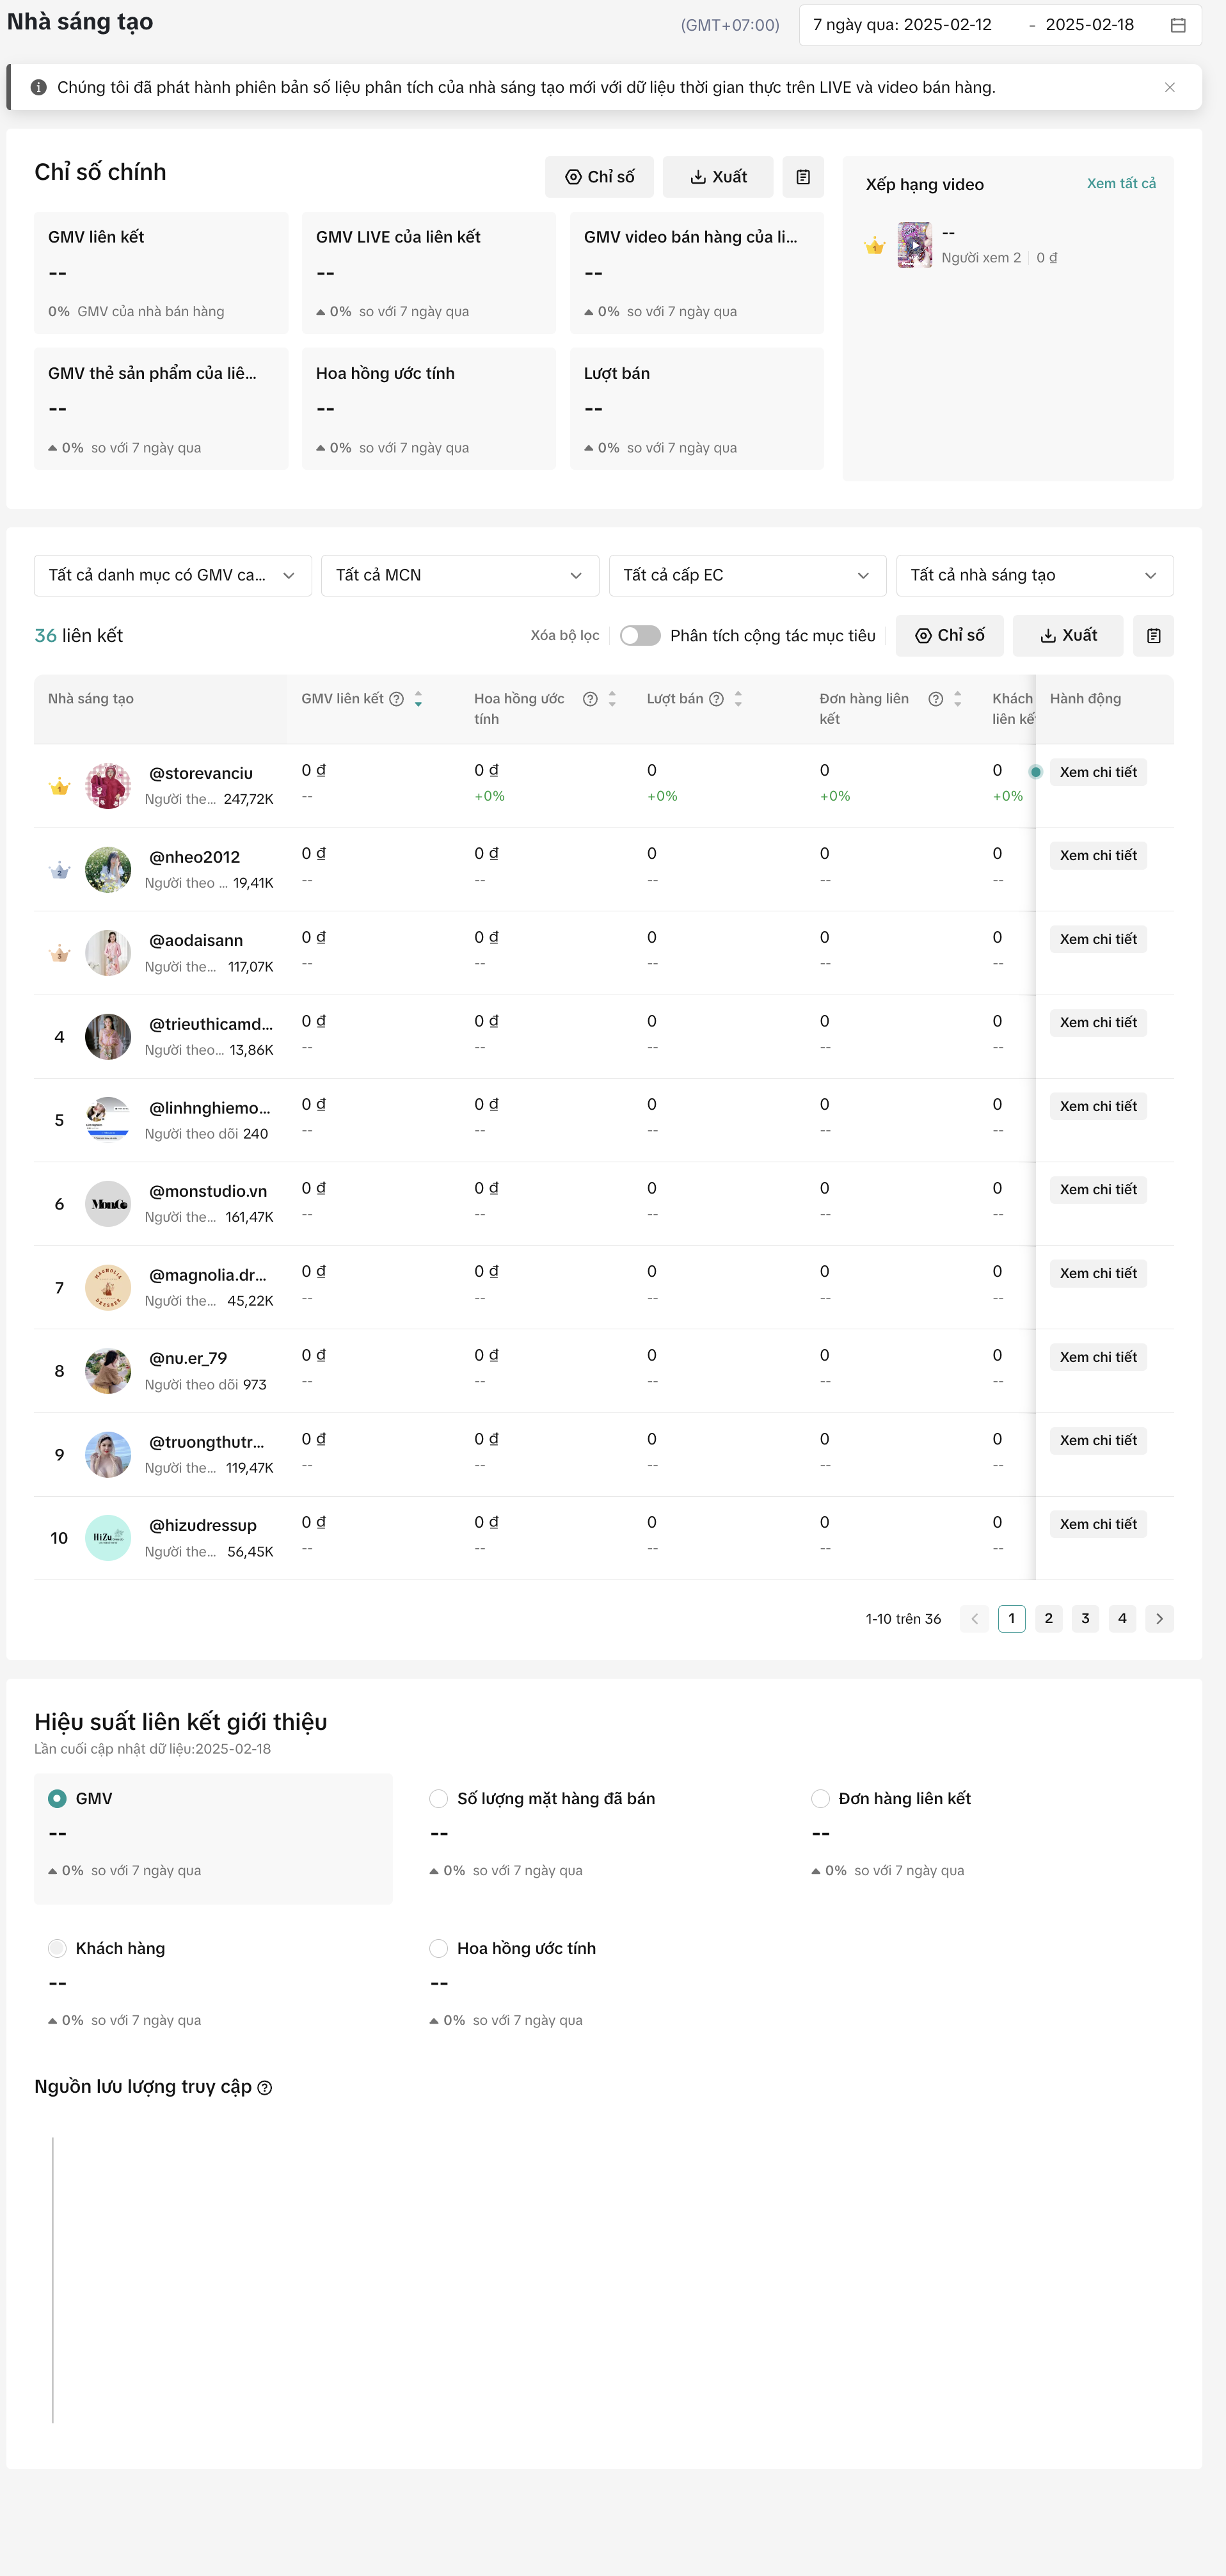Image resolution: width=1226 pixels, height=2576 pixels.
Task: Click the Lượt bán column help icon
Action: pos(716,699)
